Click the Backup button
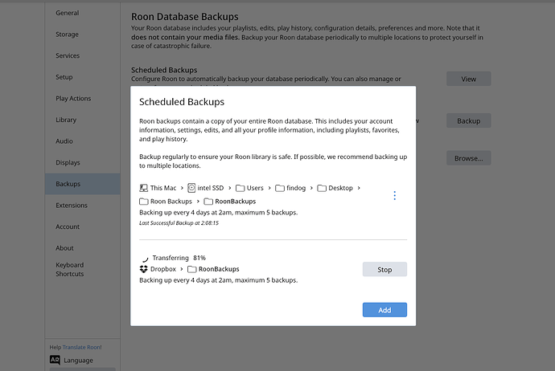 [x=468, y=120]
